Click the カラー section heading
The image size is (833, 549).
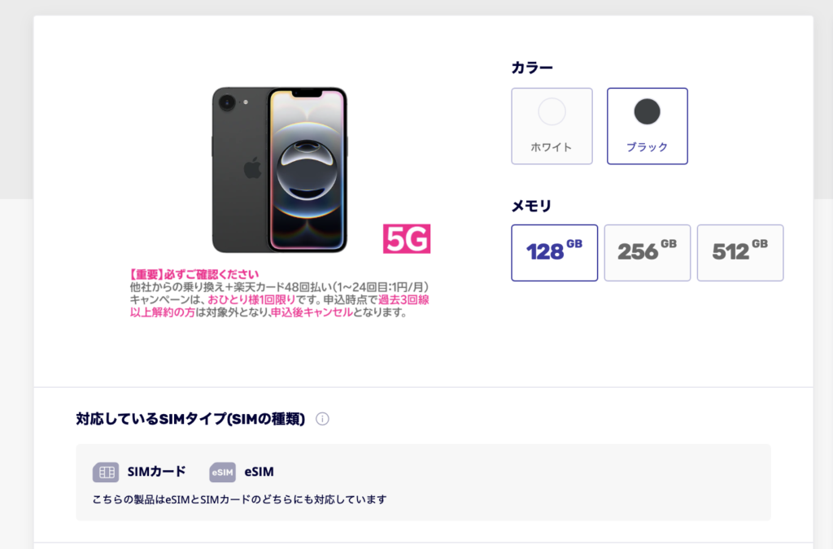coord(532,68)
